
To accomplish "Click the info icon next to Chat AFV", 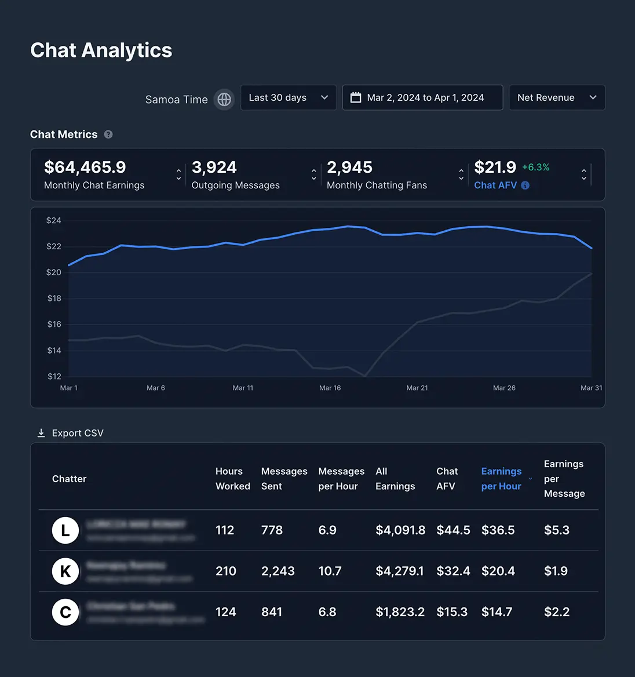I will (525, 185).
